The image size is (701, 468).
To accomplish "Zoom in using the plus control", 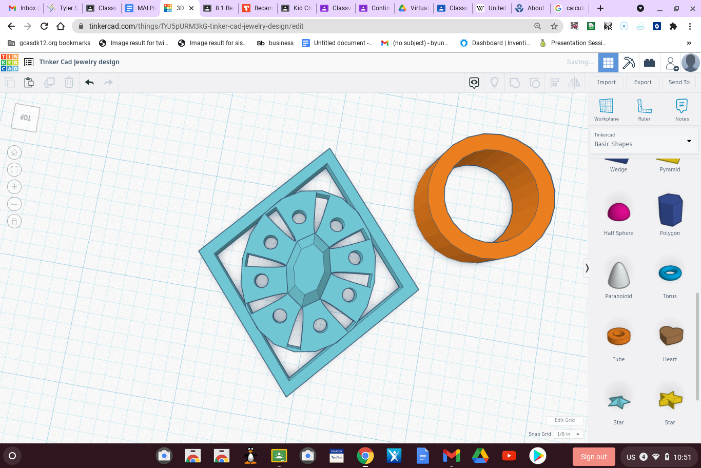I will tap(14, 187).
